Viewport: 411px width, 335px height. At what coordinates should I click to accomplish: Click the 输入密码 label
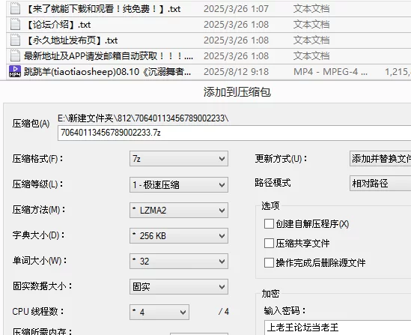click(x=285, y=311)
